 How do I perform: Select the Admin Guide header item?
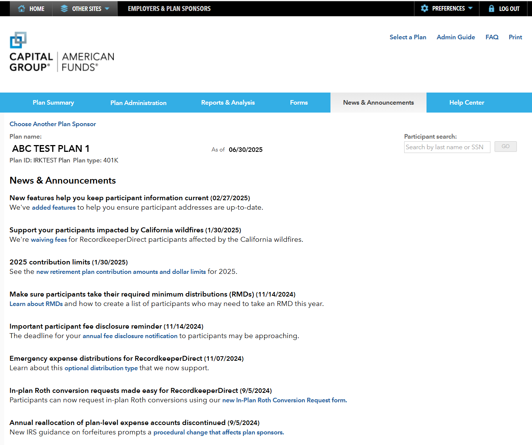[x=456, y=37]
